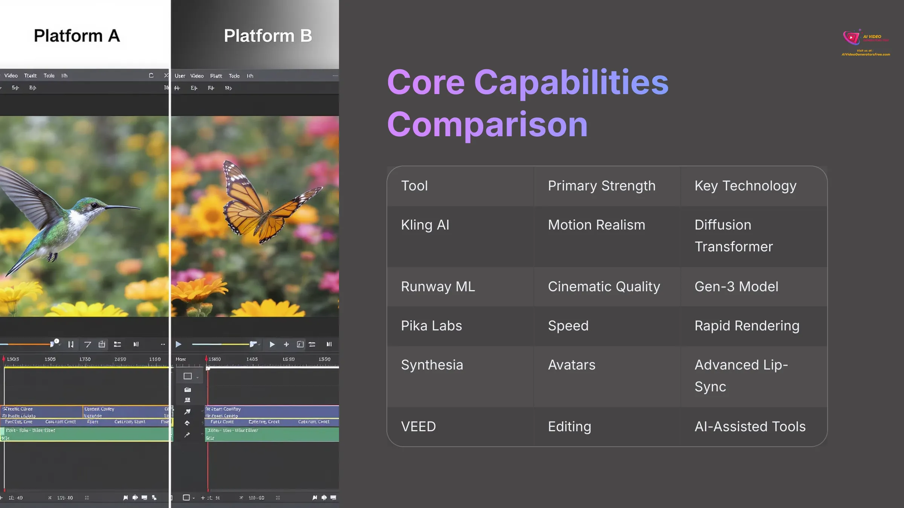This screenshot has width=904, height=508.
Task: Click the red playhead marker in Platform B timeline
Action: (206, 359)
